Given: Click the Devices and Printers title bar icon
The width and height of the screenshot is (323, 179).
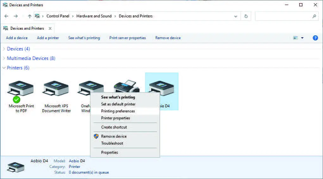Looking at the screenshot, I should pos(5,5).
